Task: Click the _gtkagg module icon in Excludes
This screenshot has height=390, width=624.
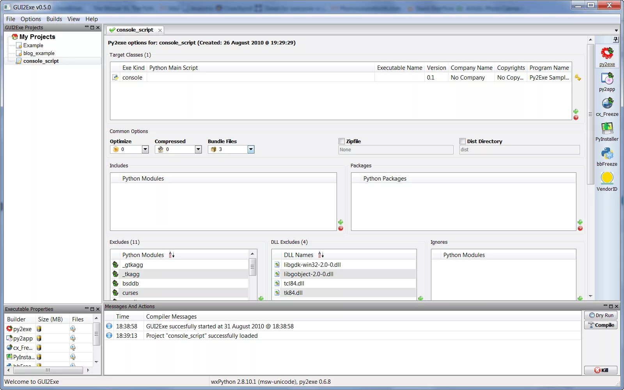Action: 115,264
